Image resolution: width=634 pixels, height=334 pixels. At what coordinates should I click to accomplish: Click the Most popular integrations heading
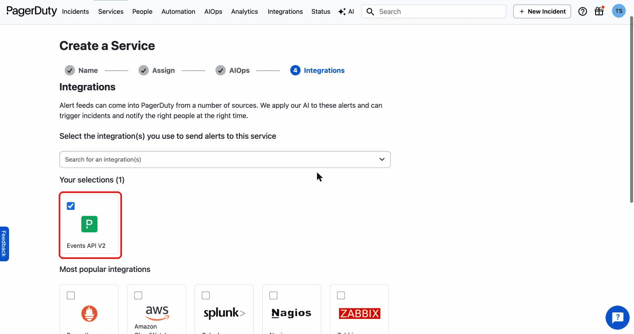pos(105,269)
